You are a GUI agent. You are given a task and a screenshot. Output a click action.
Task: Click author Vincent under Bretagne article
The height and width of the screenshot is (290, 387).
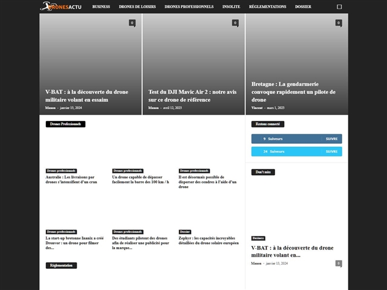[x=257, y=108]
